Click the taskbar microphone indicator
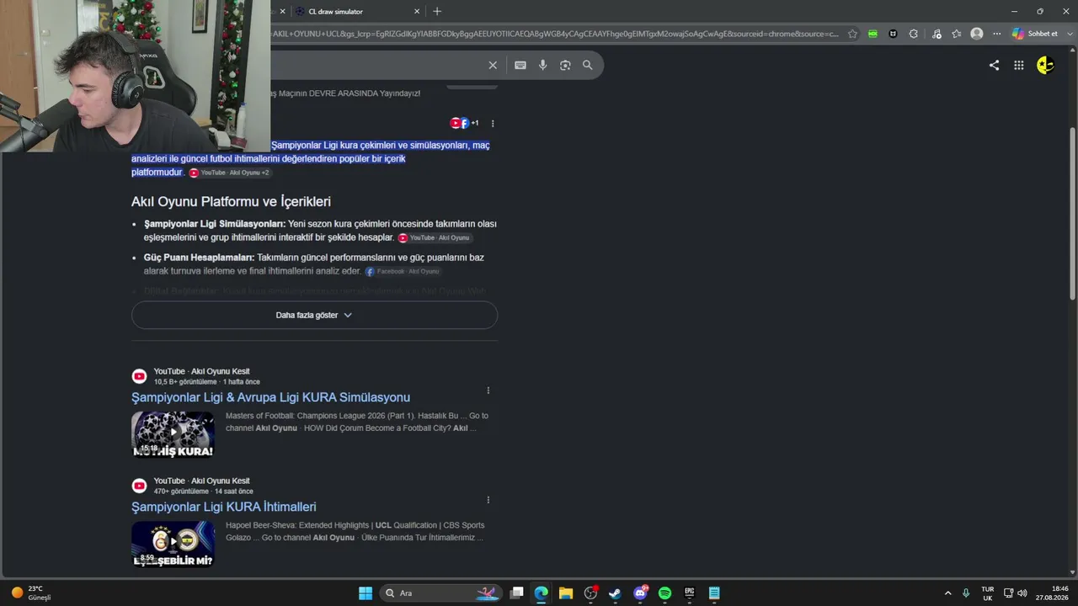 pyautogui.click(x=966, y=593)
